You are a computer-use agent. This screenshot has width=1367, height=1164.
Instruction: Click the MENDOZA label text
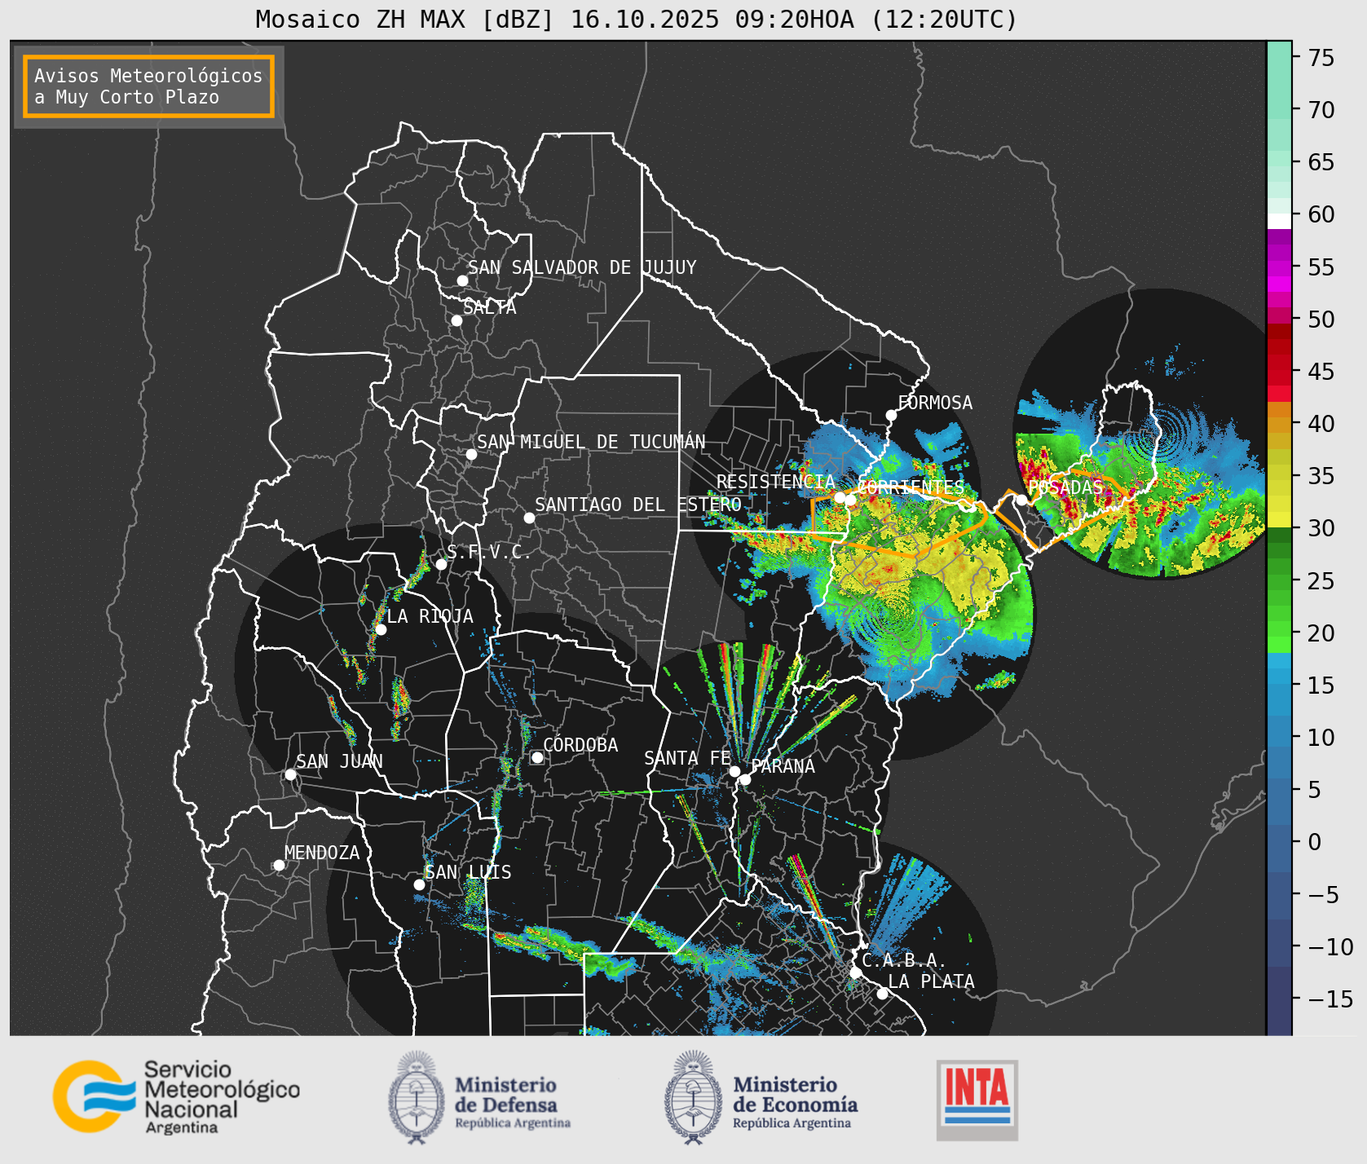pos(322,853)
